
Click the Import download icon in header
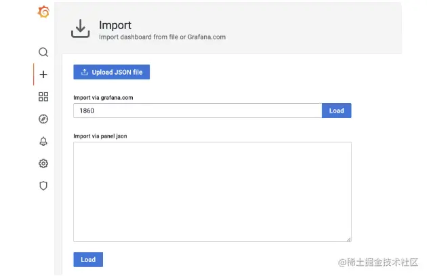click(x=81, y=28)
